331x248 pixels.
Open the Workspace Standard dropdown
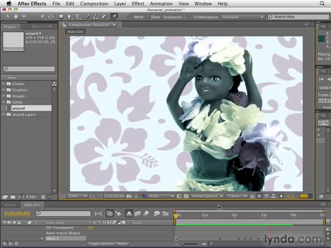coord(242,17)
